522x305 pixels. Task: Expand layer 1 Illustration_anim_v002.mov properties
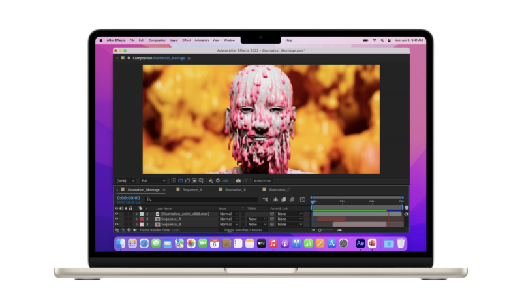coord(137,214)
